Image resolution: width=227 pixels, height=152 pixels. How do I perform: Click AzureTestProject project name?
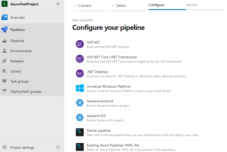pos(24,4)
